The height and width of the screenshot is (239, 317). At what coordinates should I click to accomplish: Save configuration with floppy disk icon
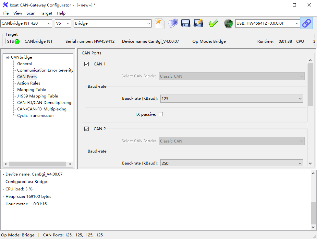point(185,23)
